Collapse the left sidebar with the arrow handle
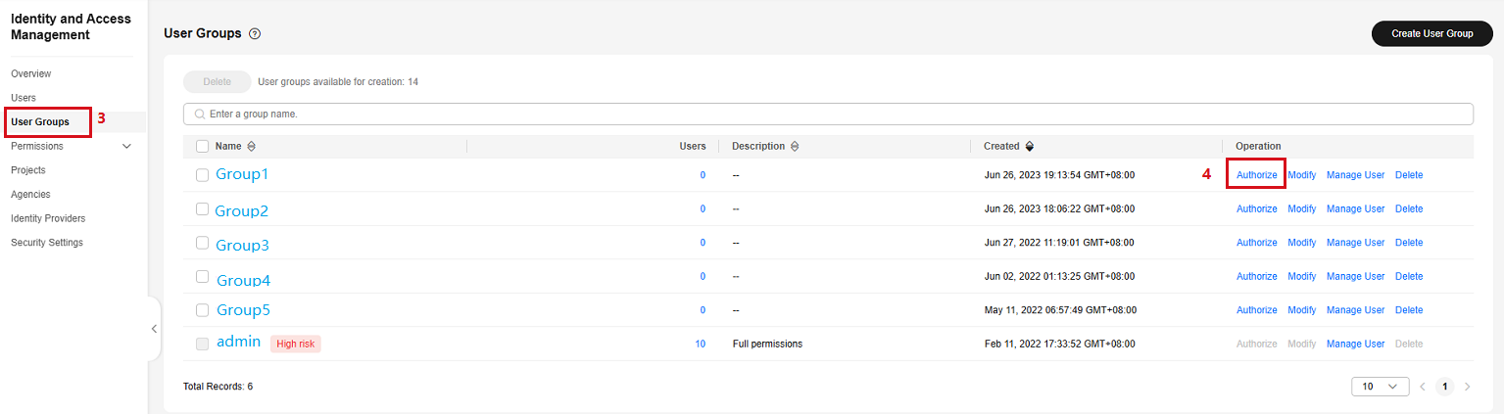Image resolution: width=1504 pixels, height=414 pixels. (154, 329)
